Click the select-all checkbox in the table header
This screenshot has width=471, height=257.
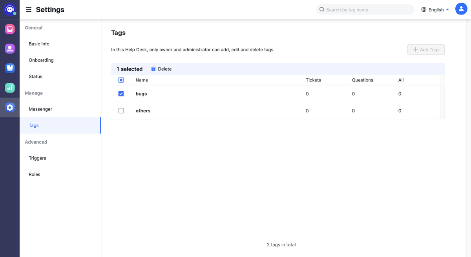[x=121, y=80]
